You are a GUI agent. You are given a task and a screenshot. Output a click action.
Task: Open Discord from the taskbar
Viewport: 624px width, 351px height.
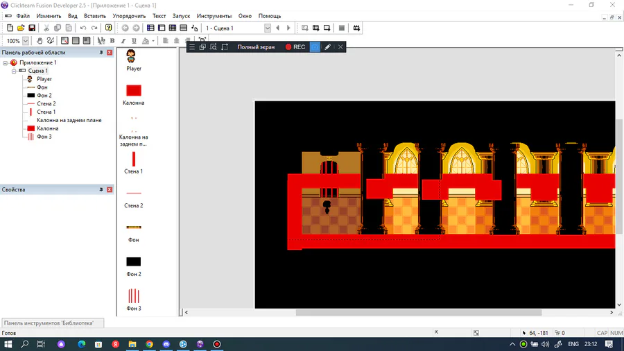pos(166,344)
